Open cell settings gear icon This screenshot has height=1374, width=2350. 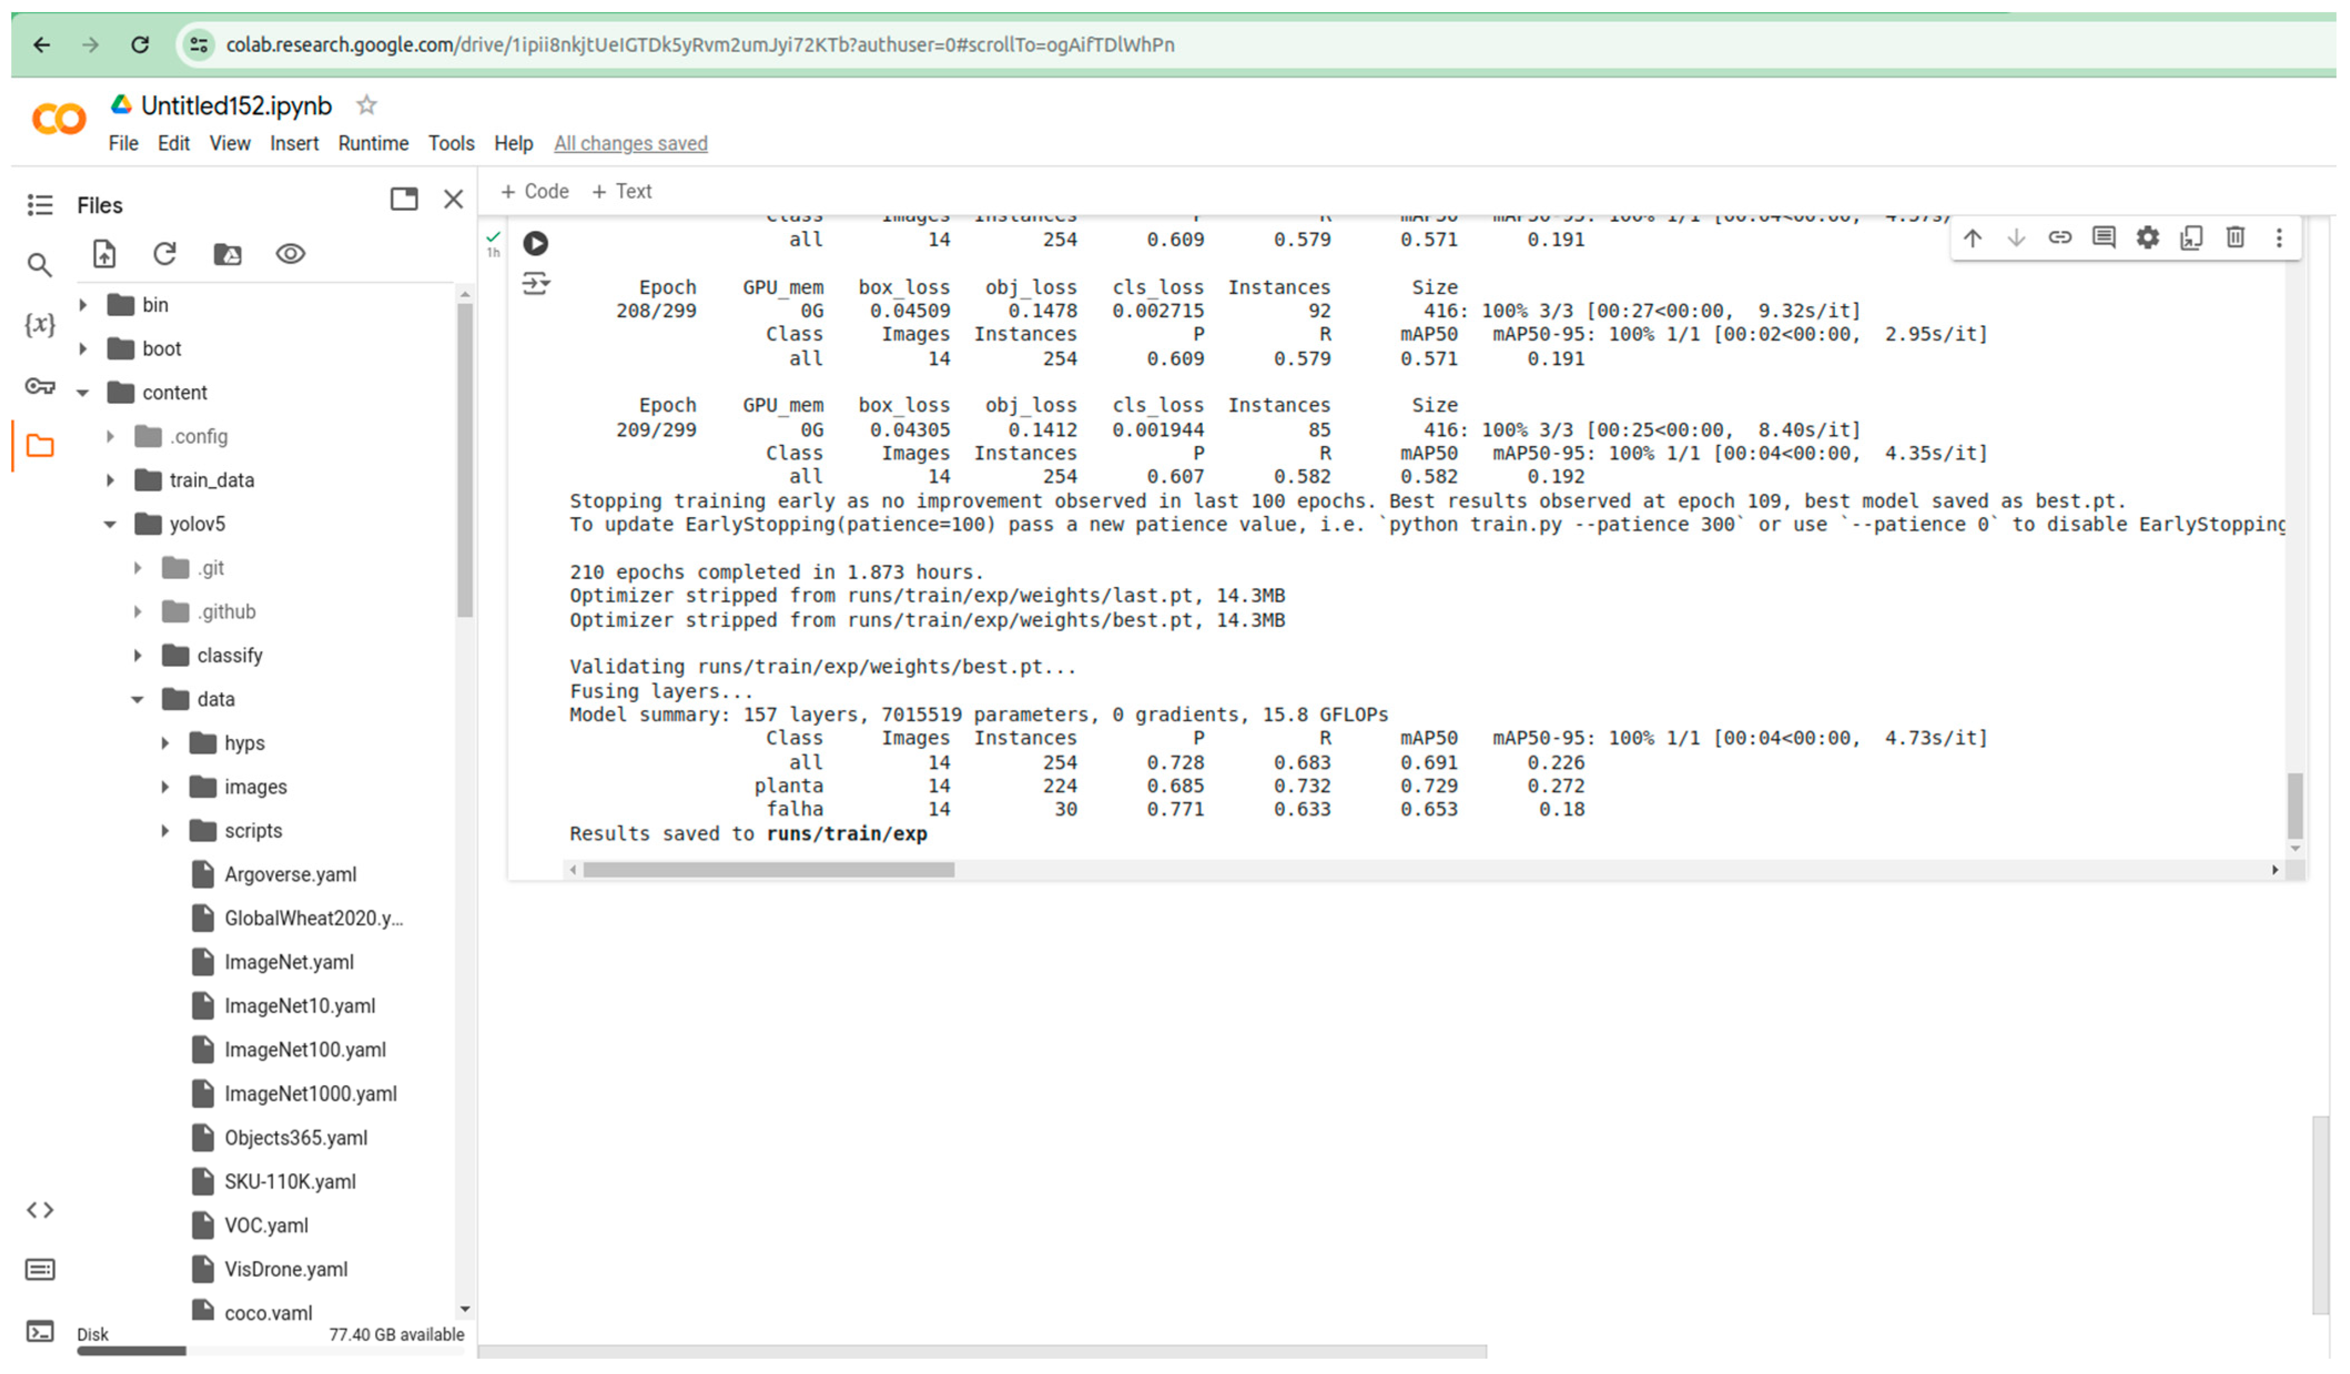click(2148, 238)
